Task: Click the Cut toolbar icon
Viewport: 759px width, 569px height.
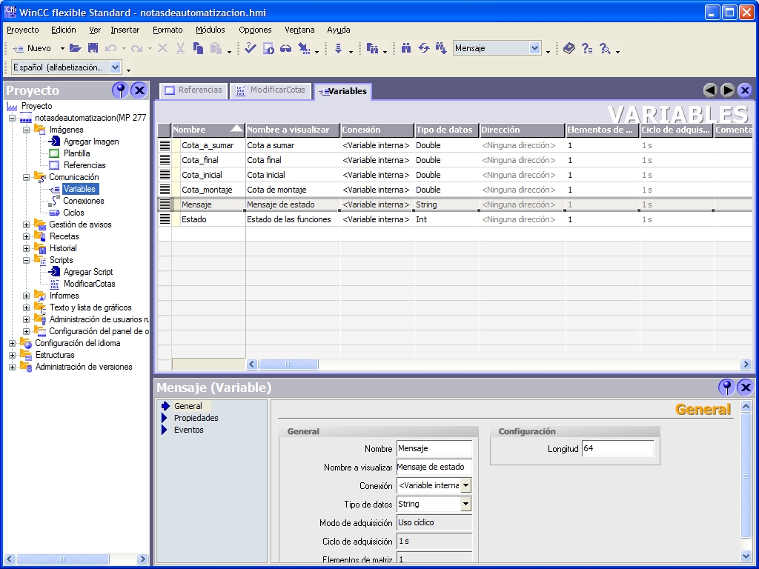Action: pyautogui.click(x=179, y=48)
